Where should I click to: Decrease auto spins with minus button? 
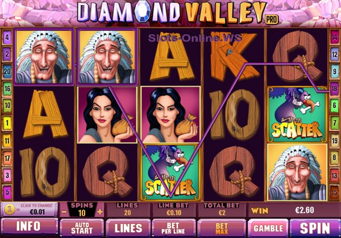pos(64,212)
